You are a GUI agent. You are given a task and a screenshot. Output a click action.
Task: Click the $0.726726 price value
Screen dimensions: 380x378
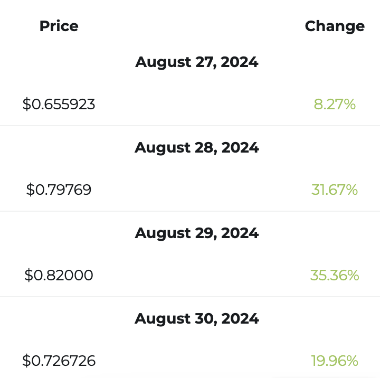[x=59, y=361]
